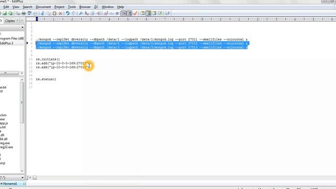The image size is (336, 189).
Task: Open the Search menu
Action: click(27, 7)
